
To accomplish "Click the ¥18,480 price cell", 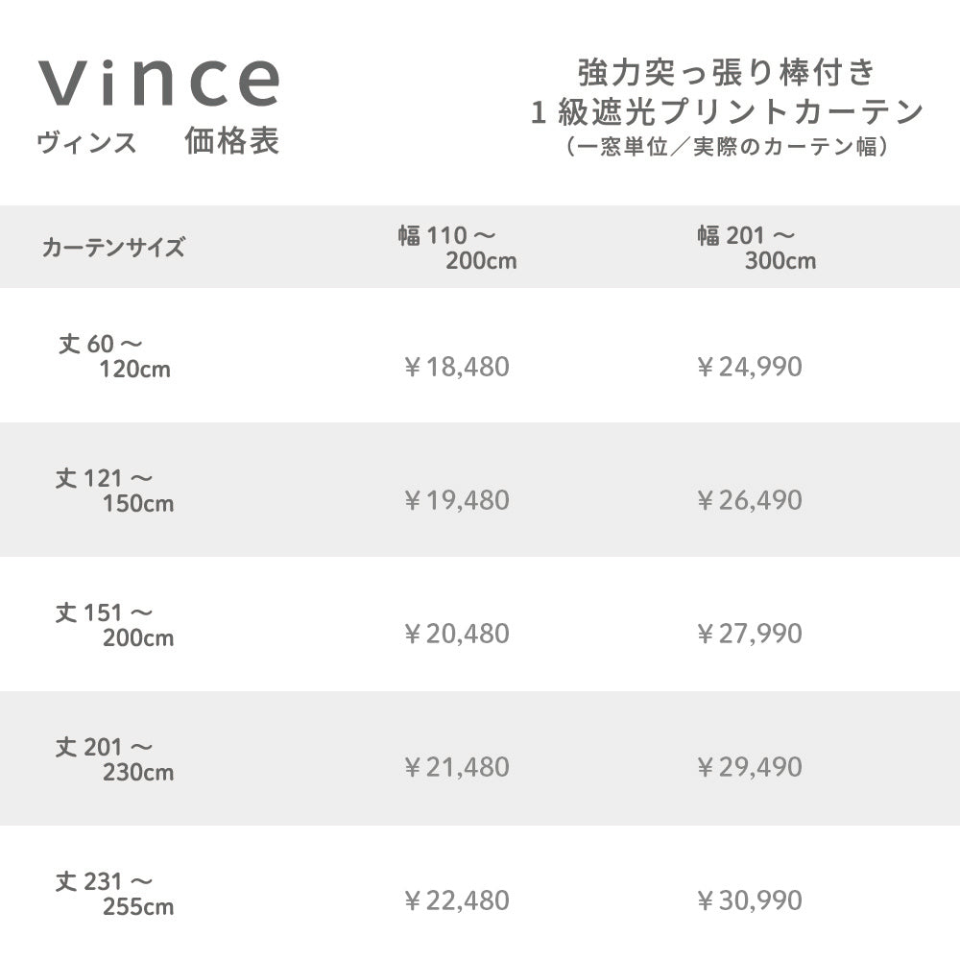I will (x=457, y=367).
